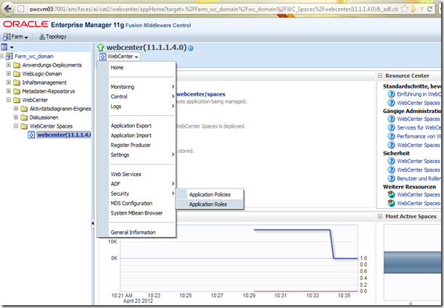The width and height of the screenshot is (444, 308).
Task: Click the Farm_wc_domain farm icon
Action: click(9, 56)
